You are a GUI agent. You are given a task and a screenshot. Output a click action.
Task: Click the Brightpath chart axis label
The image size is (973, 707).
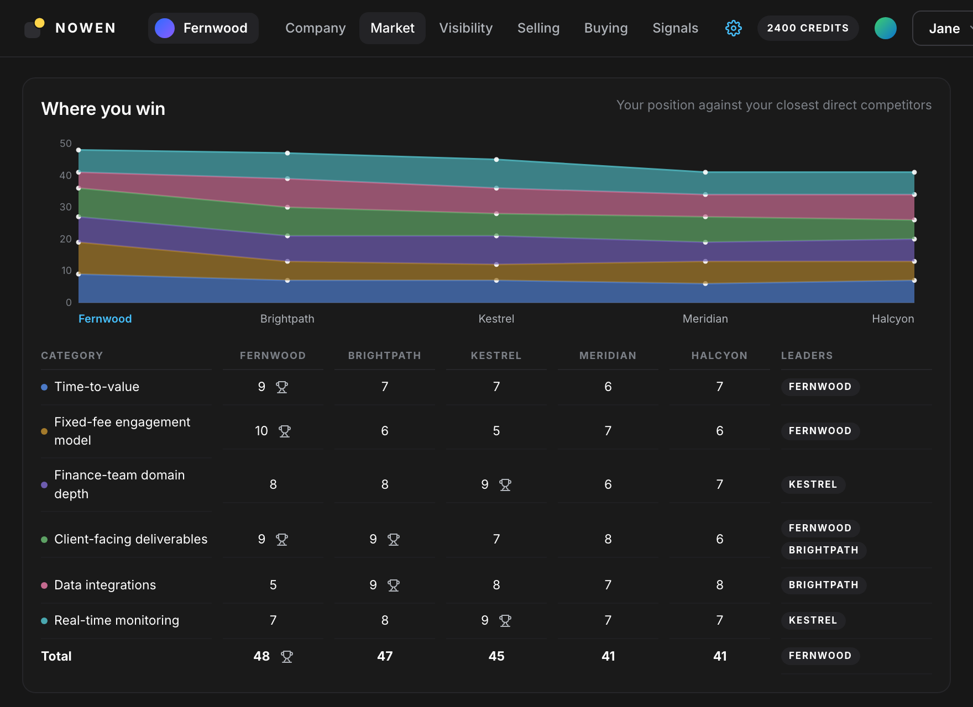coord(287,319)
